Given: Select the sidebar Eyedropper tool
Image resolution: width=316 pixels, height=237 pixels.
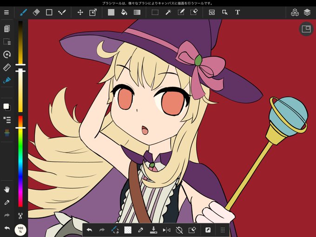Looking at the screenshot, I should [7, 202].
